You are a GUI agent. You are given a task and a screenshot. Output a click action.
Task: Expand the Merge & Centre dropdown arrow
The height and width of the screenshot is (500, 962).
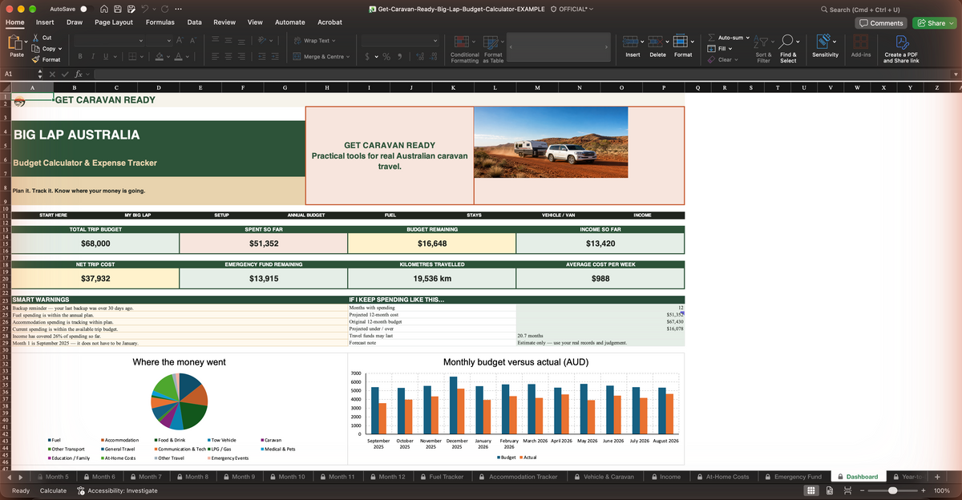click(349, 57)
